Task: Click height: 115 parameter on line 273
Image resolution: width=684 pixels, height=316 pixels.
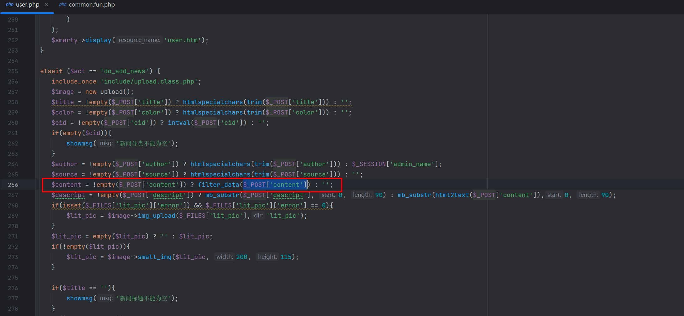Action: (274, 257)
